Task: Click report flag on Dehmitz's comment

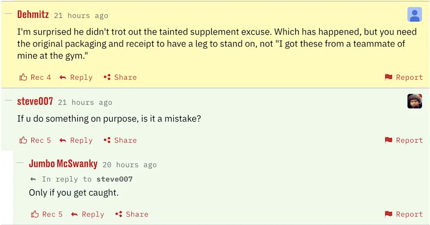Action: coord(388,77)
